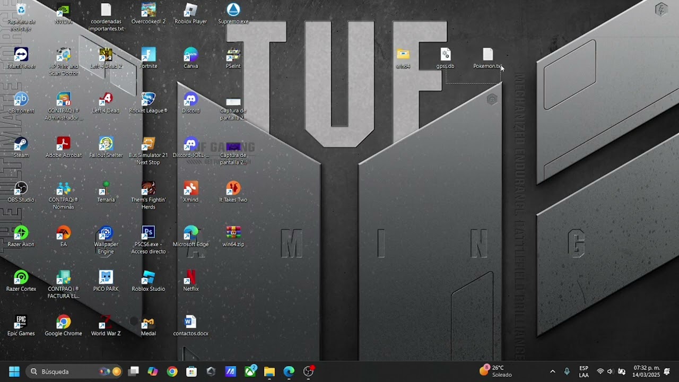The image size is (679, 382).
Task: Select coordenadas importantes.txt file
Action: [106, 17]
